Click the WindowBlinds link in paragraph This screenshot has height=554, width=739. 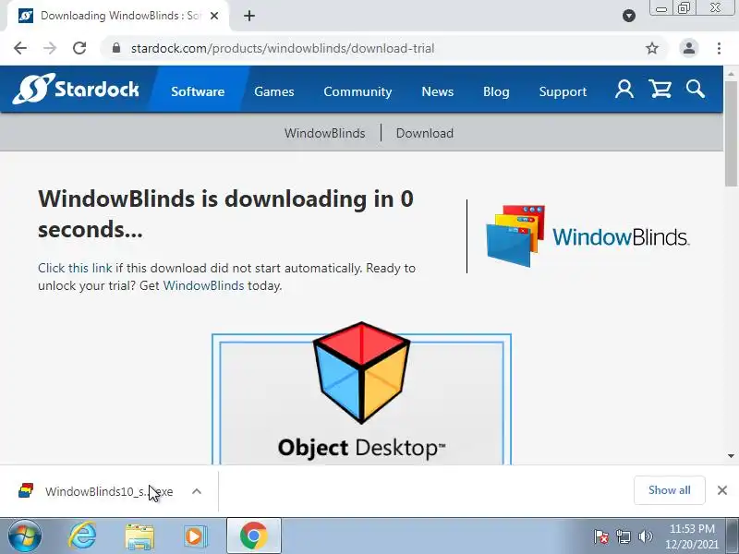[203, 285]
